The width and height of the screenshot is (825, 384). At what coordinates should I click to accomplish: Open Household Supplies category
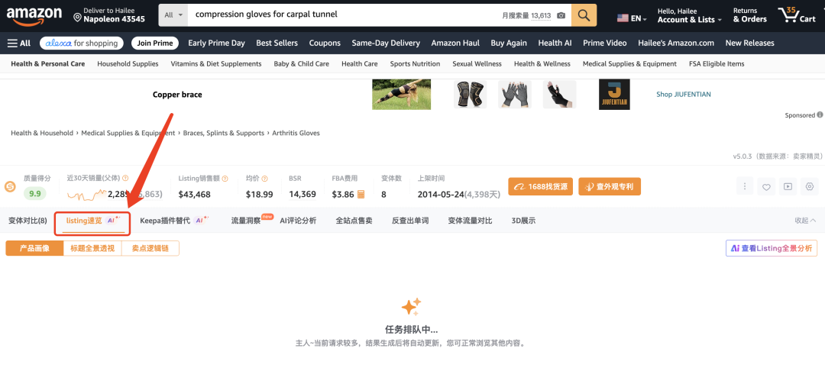(x=128, y=63)
